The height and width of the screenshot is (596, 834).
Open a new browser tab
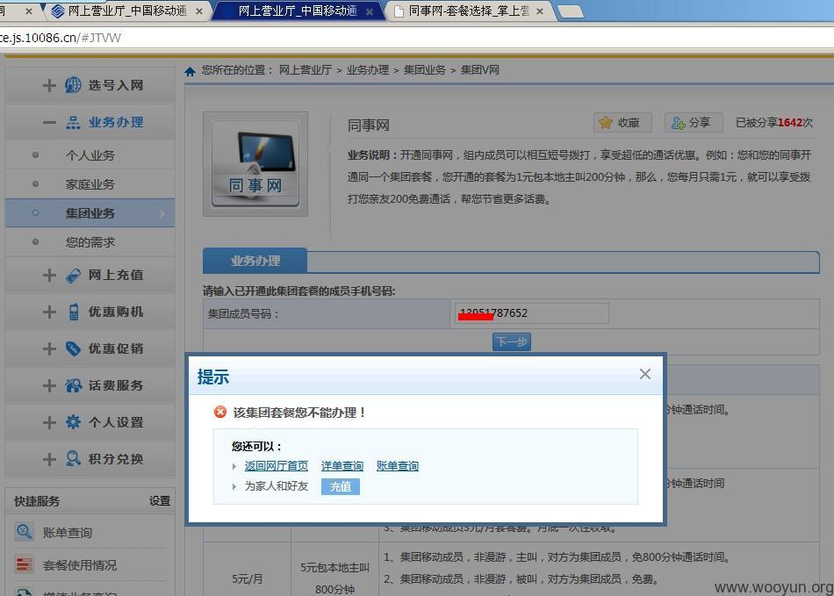pyautogui.click(x=571, y=11)
